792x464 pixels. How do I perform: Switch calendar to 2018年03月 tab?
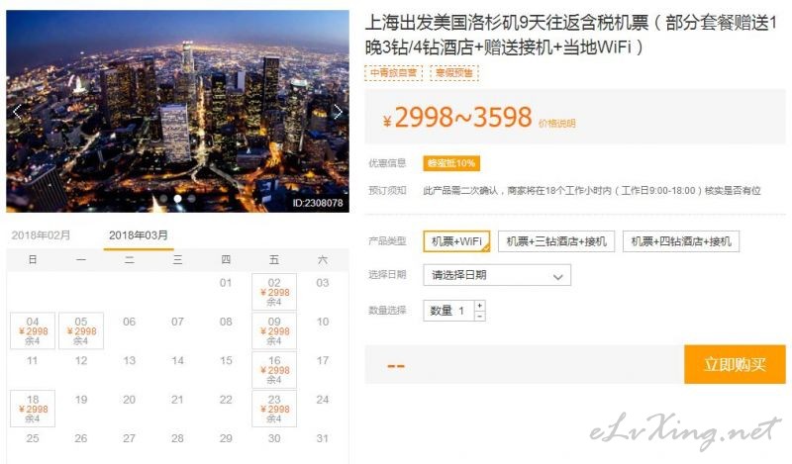(x=139, y=235)
